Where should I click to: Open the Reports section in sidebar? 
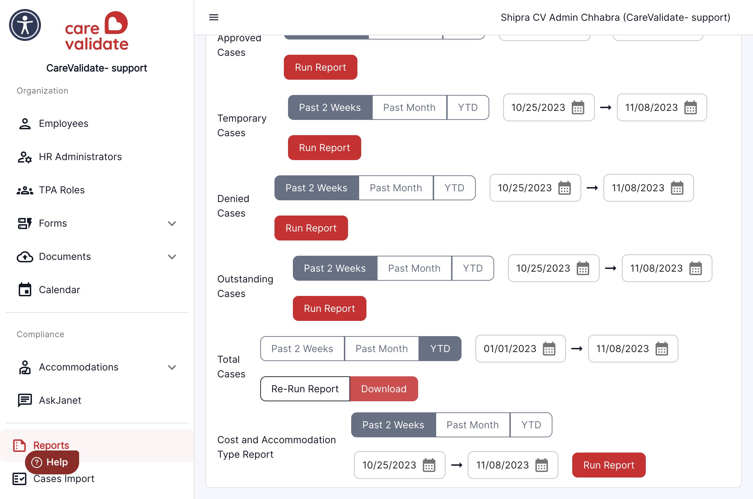[x=96, y=445]
